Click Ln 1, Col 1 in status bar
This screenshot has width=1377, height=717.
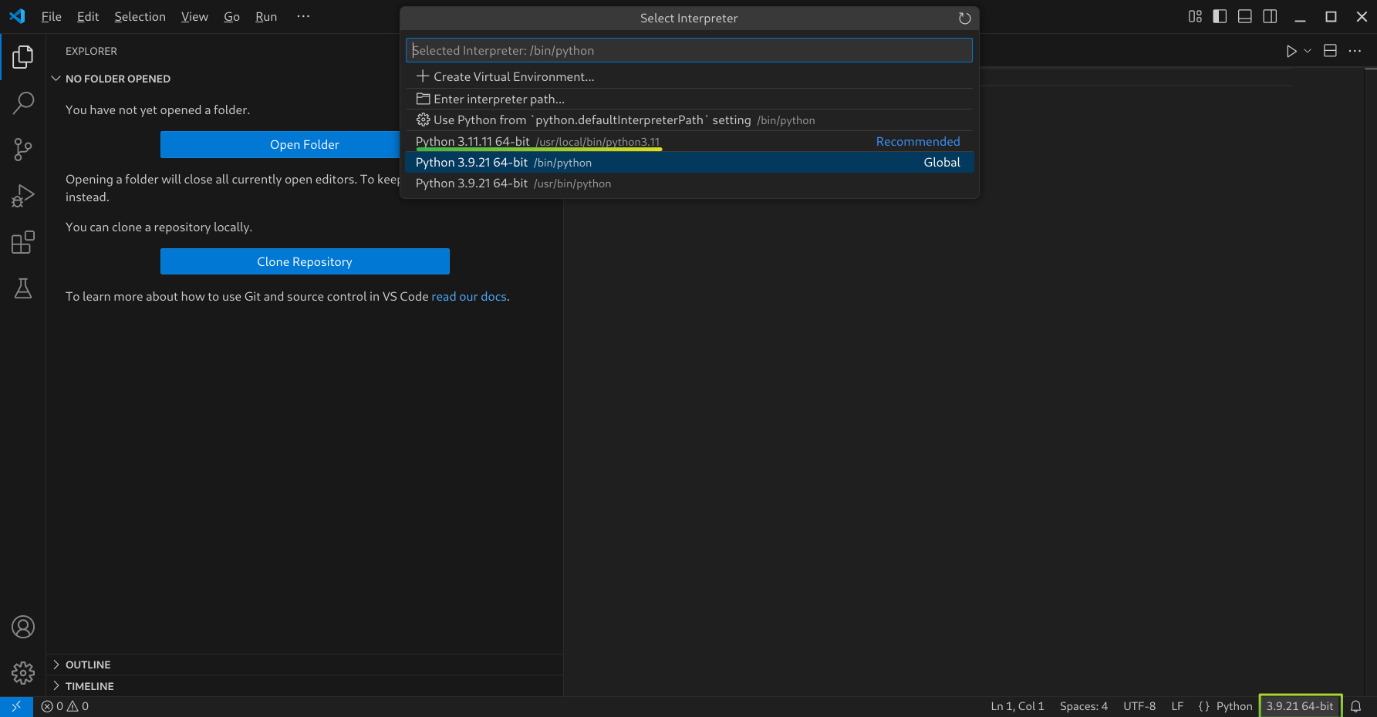1018,706
